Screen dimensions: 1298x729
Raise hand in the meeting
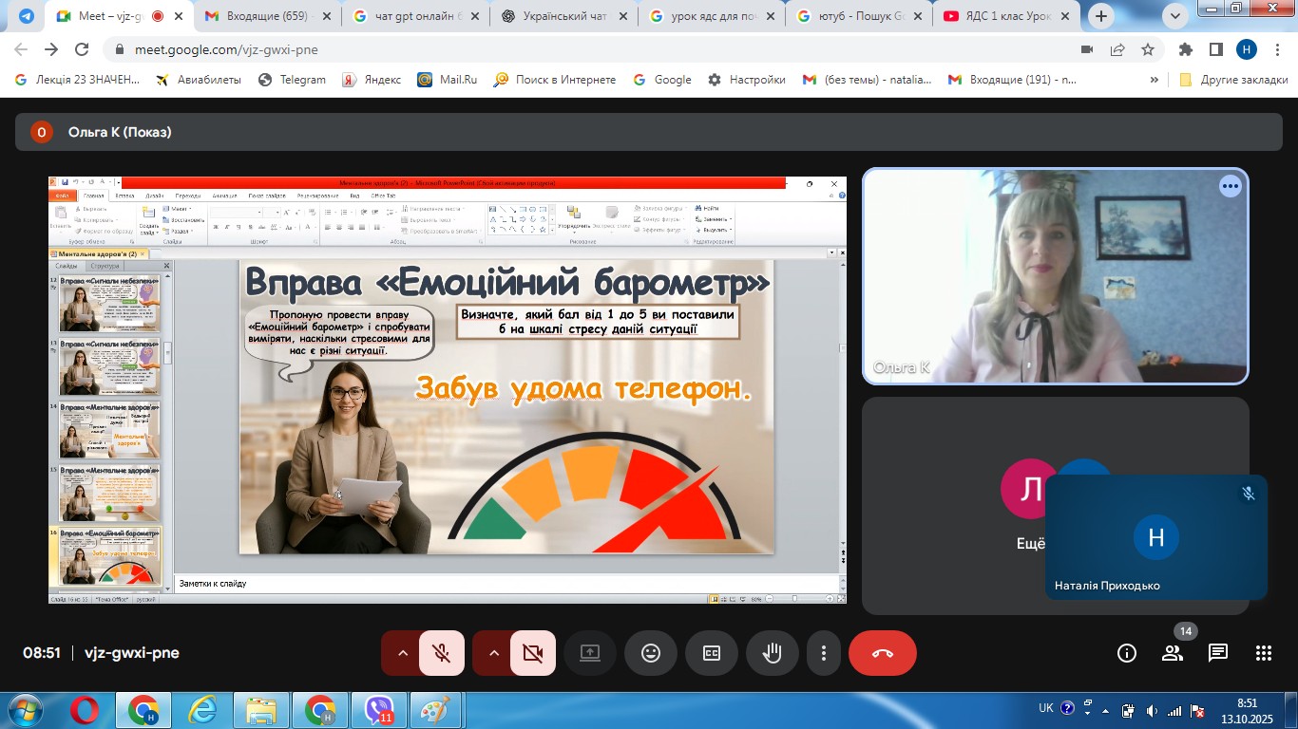point(773,653)
